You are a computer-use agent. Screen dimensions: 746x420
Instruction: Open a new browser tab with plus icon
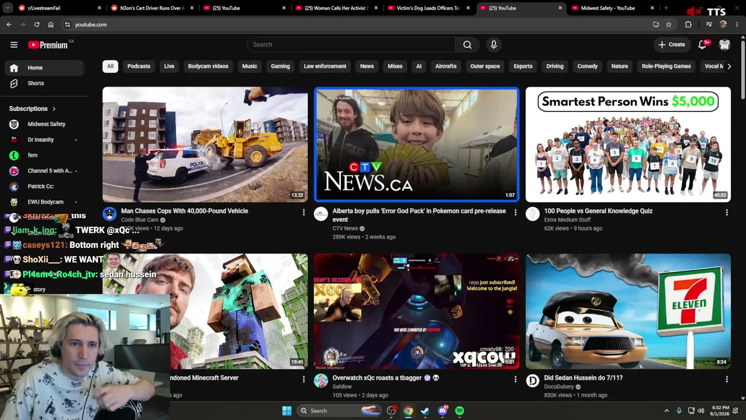click(x=666, y=8)
